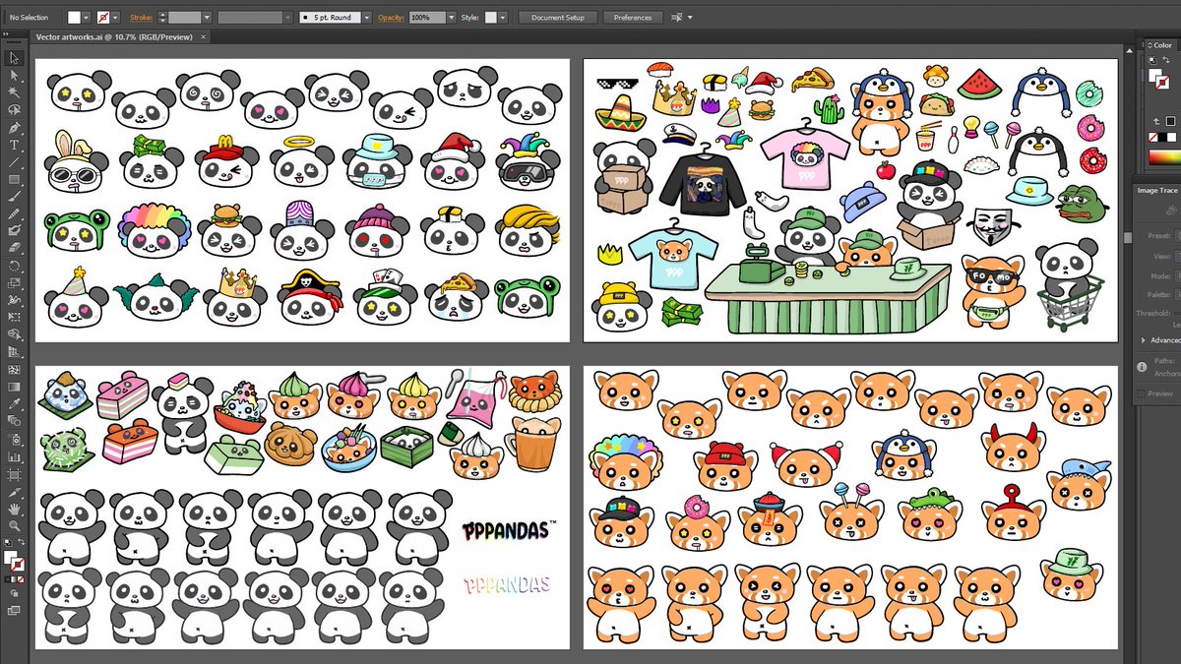
Task: Open the stroke weight dropdown
Action: pos(207,18)
